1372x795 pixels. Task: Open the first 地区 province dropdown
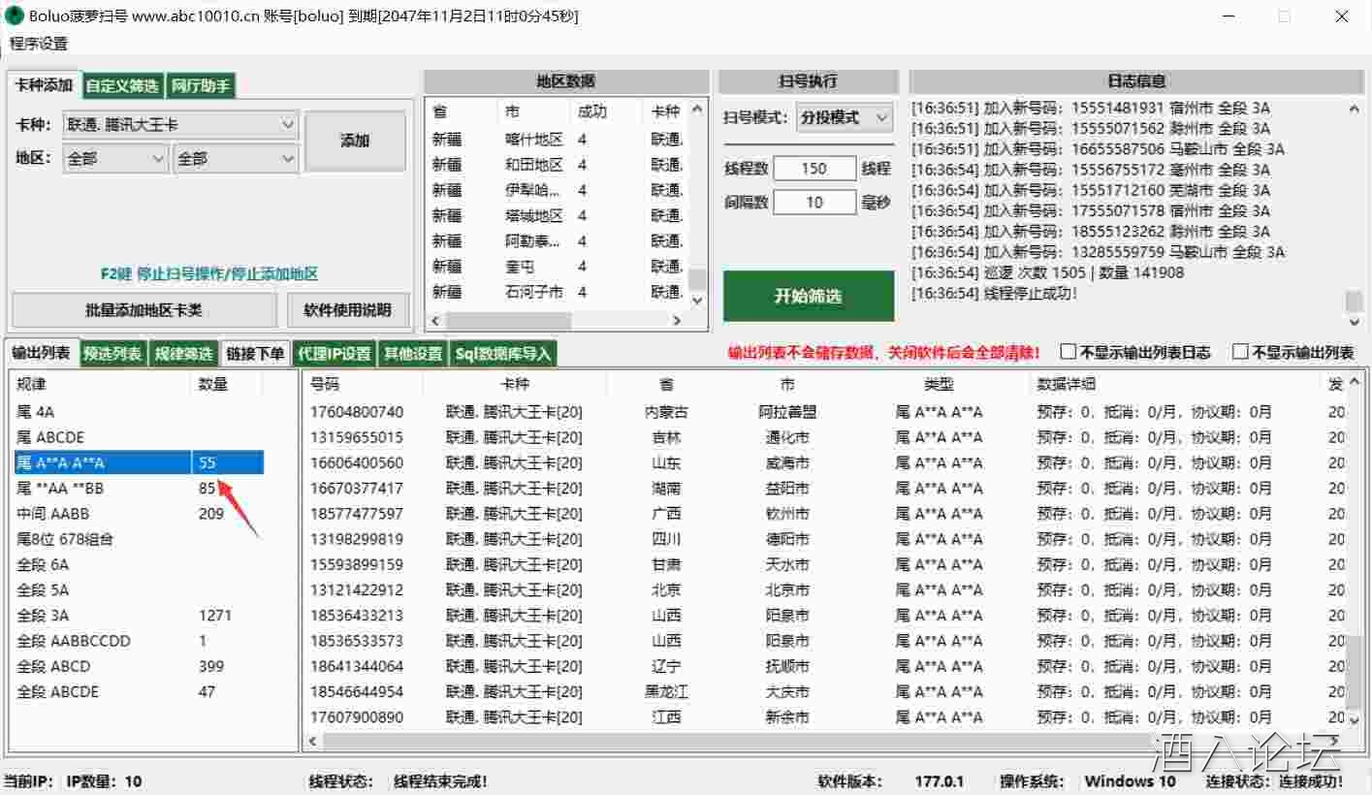point(115,158)
